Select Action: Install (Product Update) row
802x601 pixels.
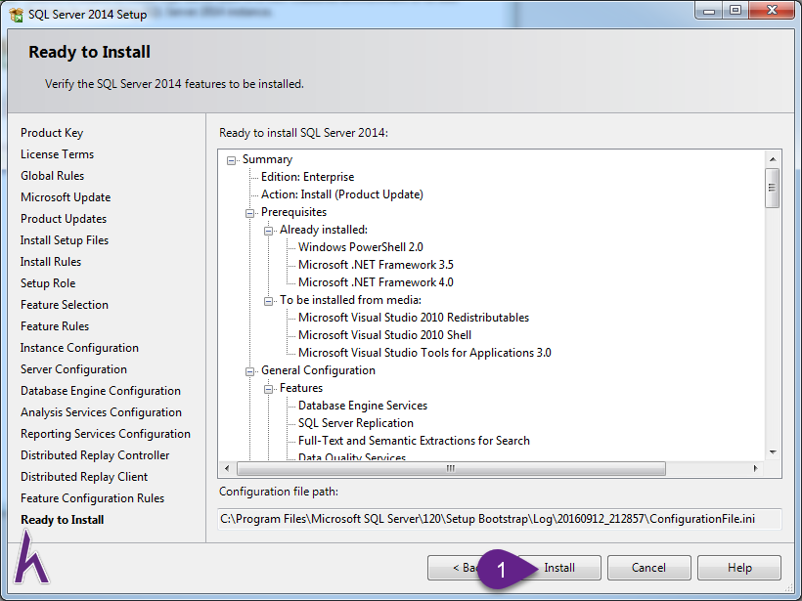(x=342, y=194)
